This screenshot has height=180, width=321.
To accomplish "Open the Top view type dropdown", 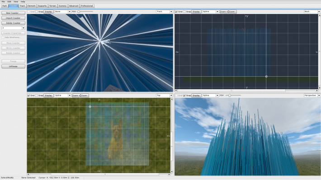I will tap(165, 96).
